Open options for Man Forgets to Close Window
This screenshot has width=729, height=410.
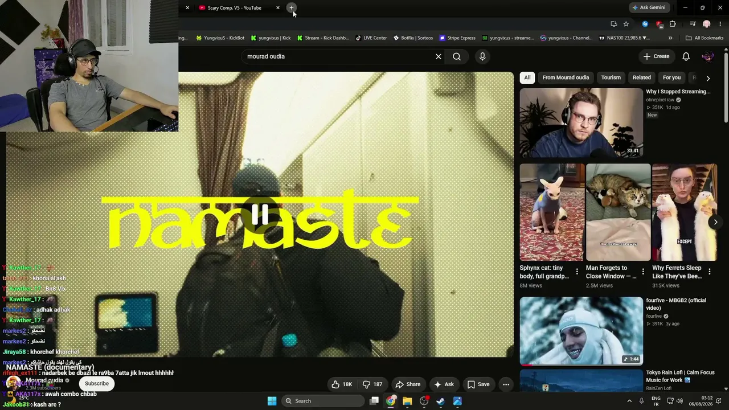[643, 272]
